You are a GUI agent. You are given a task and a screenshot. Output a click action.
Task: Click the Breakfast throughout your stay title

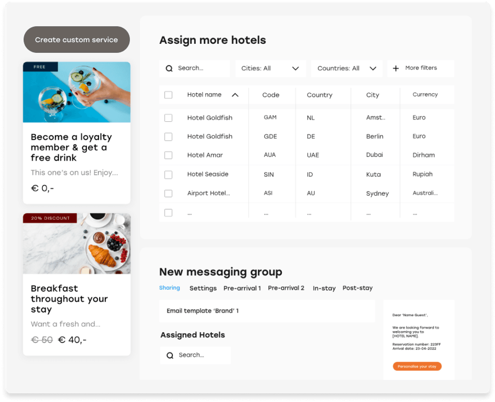69,299
